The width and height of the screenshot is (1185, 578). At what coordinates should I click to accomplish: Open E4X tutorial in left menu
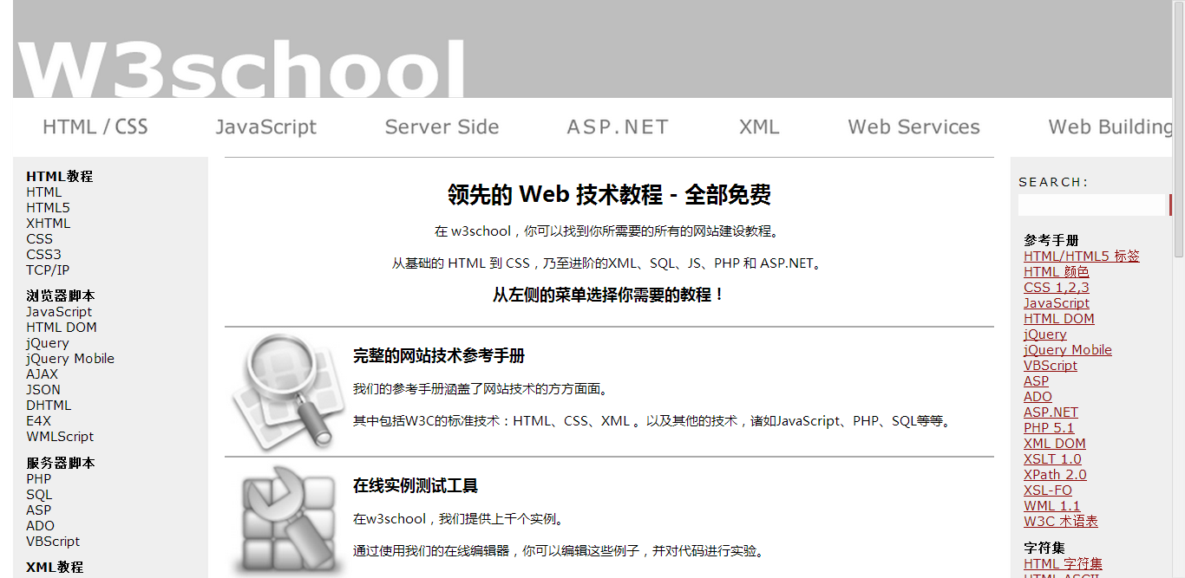pyautogui.click(x=39, y=421)
